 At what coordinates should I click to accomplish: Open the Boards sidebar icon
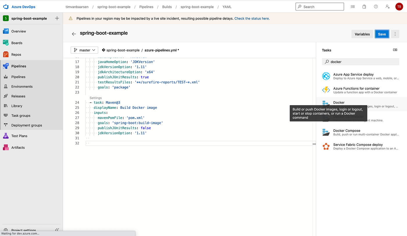coord(6,43)
